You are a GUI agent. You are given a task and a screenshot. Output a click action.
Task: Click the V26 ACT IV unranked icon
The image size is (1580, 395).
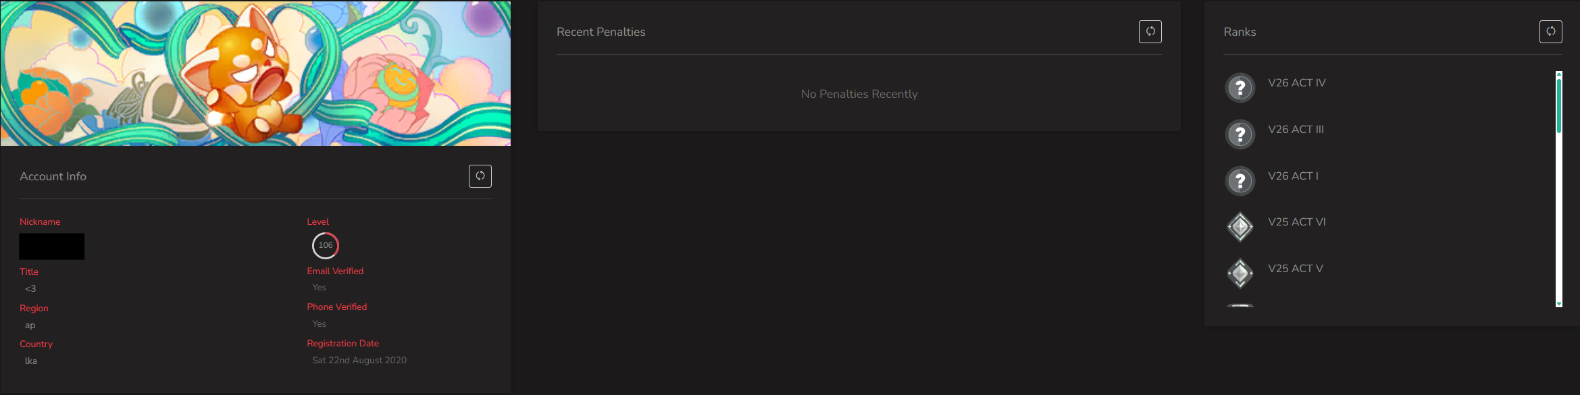point(1240,88)
